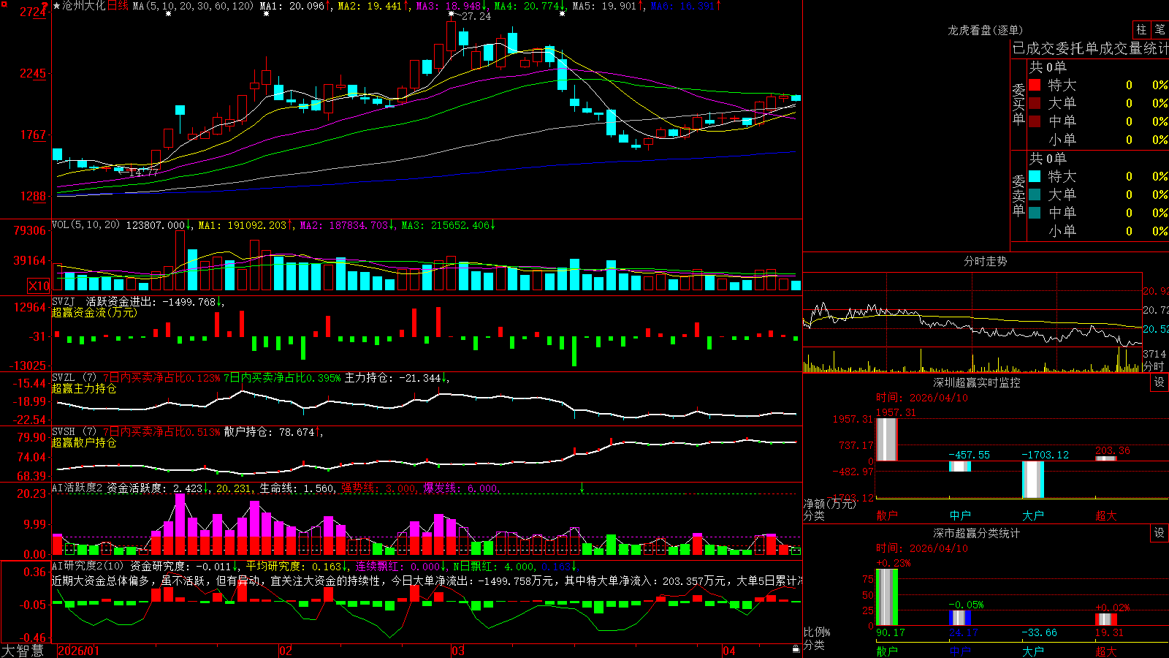1169x658 pixels.
Task: Click the 03 month marker on the timeline
Action: [x=458, y=651]
